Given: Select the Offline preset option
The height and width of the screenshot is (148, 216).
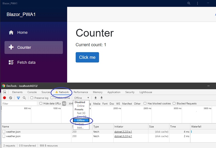Looking at the screenshot, I should click(x=81, y=120).
